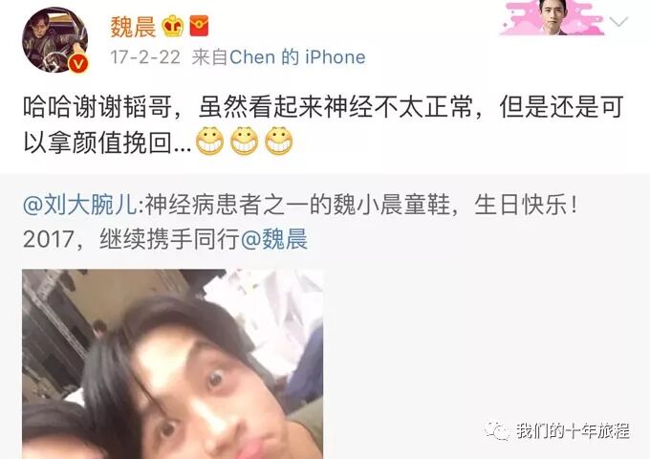Screen dimensions: 650x459
Task: Open the 魏晨 username link
Action: pyautogui.click(x=133, y=27)
